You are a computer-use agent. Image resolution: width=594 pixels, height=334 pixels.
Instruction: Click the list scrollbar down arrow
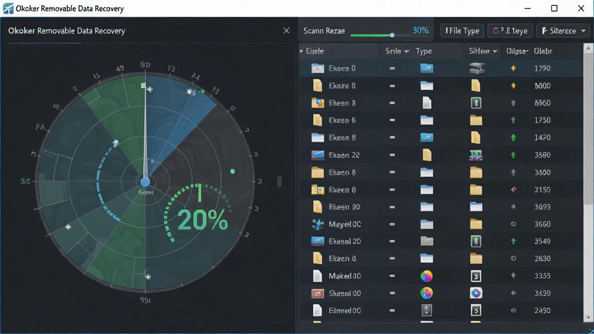(588, 317)
